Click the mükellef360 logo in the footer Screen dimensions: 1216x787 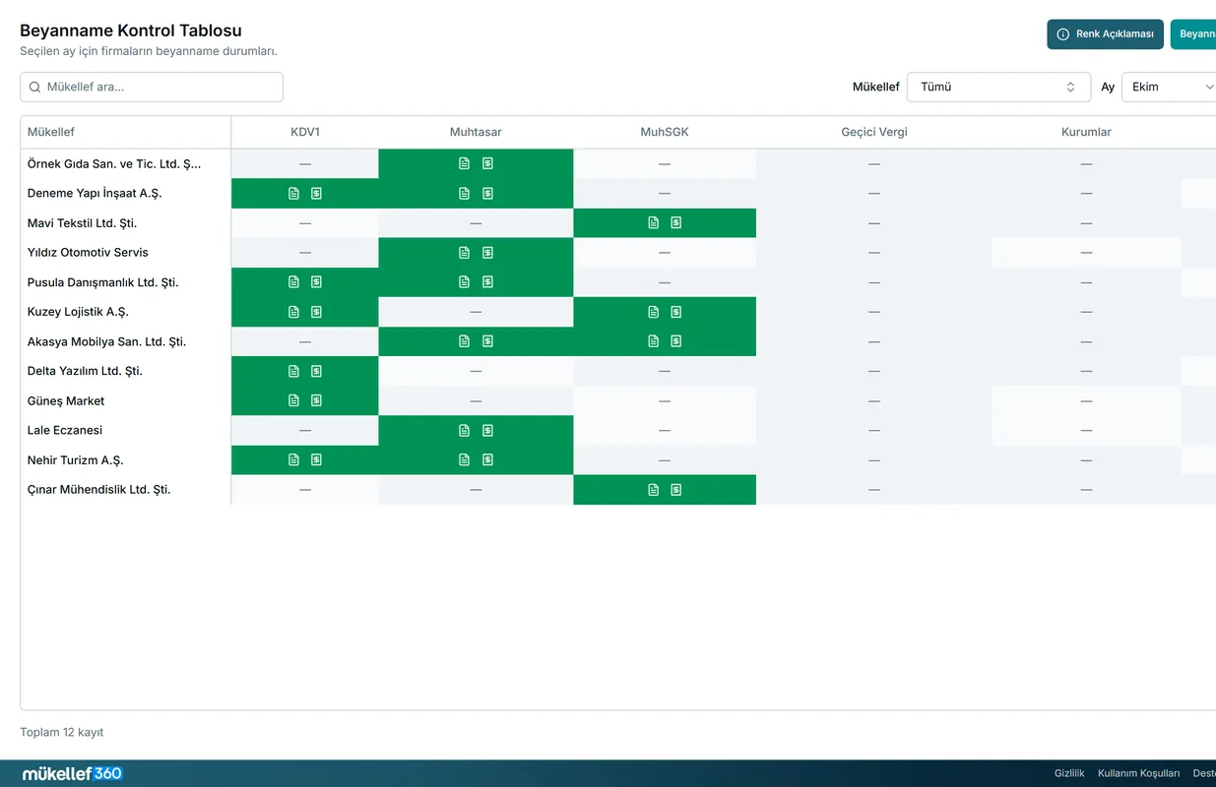click(x=73, y=773)
